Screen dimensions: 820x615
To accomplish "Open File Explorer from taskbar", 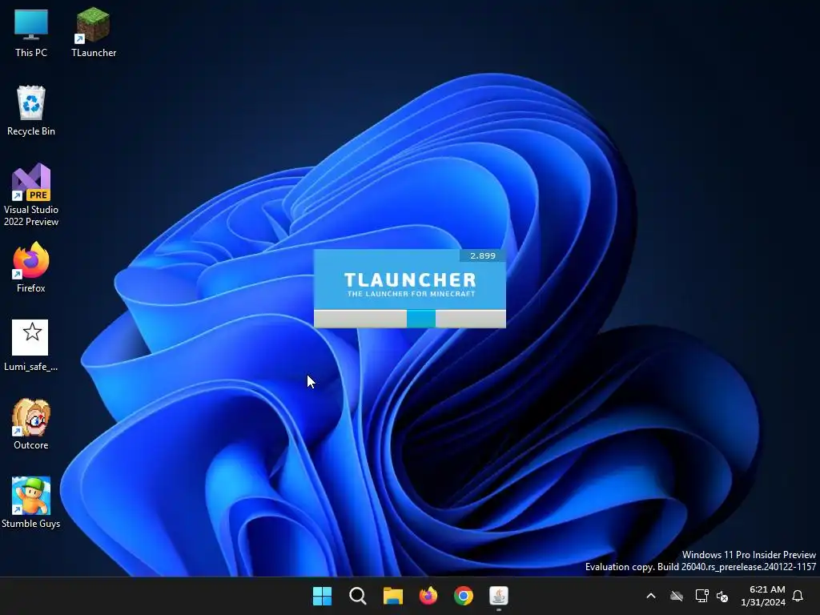I will (392, 596).
